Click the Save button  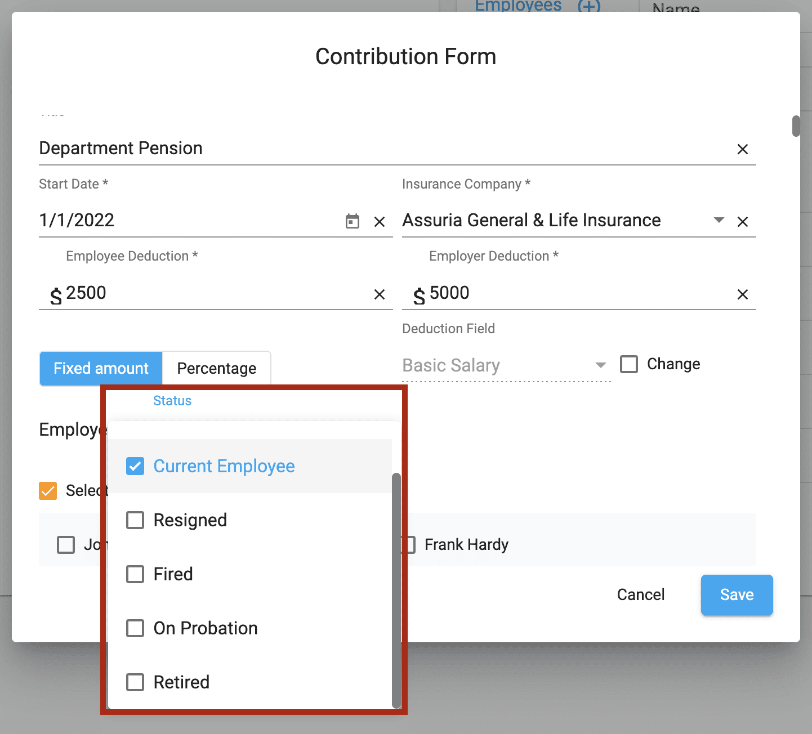[x=737, y=595]
